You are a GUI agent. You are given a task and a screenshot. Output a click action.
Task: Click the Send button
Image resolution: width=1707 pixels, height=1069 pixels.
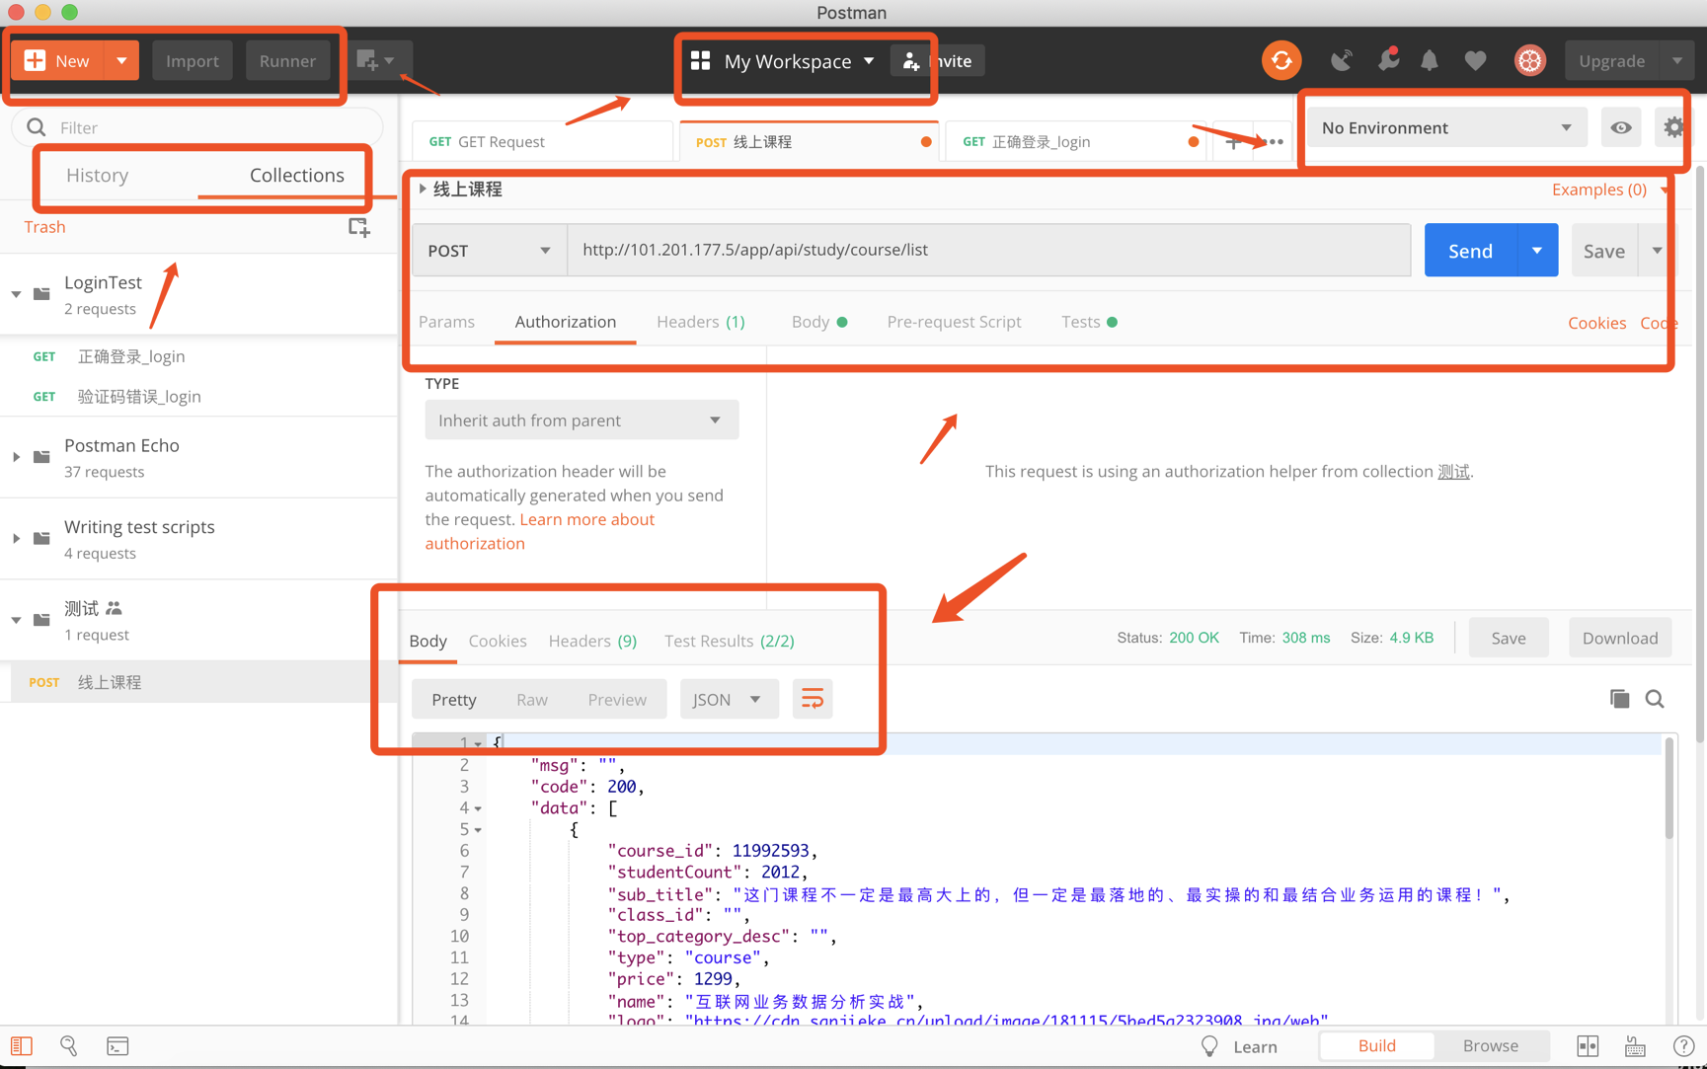coord(1470,251)
